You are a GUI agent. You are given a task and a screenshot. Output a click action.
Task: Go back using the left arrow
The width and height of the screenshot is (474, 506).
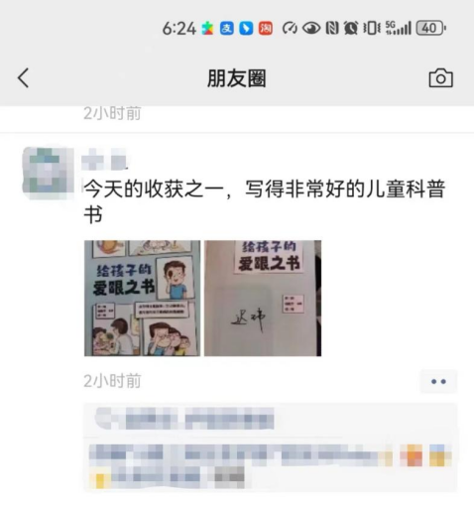click(23, 78)
